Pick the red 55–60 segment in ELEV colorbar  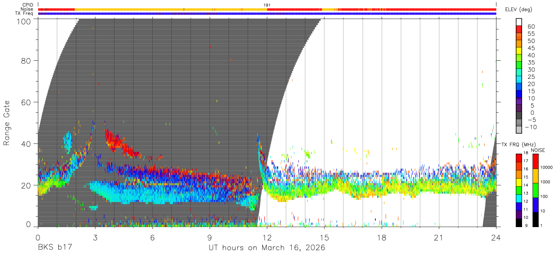519,29
